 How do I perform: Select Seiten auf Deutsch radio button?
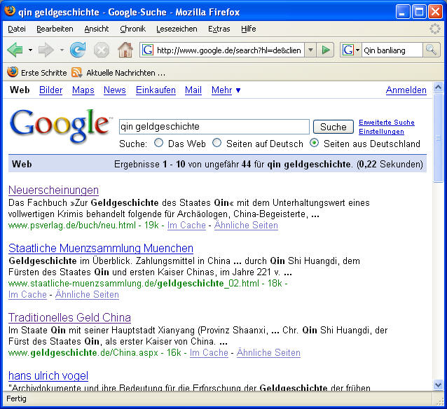(x=217, y=142)
